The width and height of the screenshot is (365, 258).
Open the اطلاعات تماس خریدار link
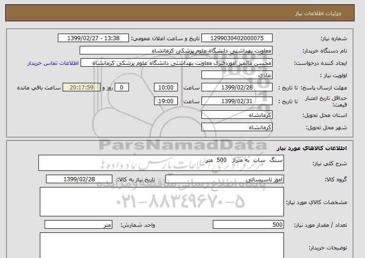pos(53,63)
